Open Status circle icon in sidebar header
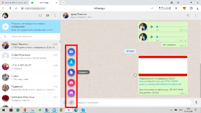The image size is (201, 113). [40, 15]
